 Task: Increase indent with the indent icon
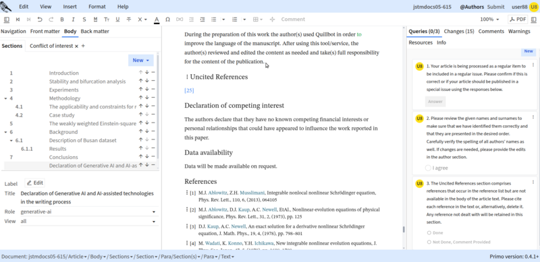pyautogui.click(x=202, y=20)
